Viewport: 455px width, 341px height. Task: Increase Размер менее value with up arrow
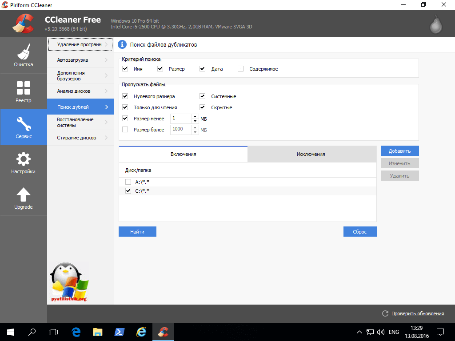(195, 117)
